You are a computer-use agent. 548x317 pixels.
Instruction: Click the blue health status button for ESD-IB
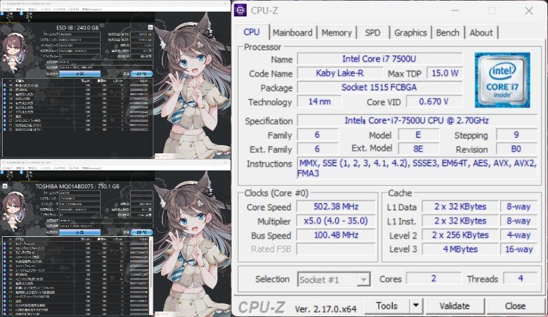tap(80, 74)
